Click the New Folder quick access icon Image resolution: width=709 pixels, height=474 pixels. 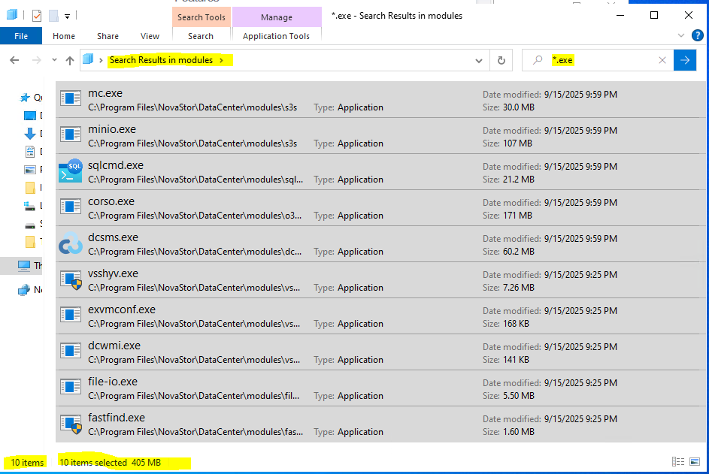pyautogui.click(x=53, y=16)
